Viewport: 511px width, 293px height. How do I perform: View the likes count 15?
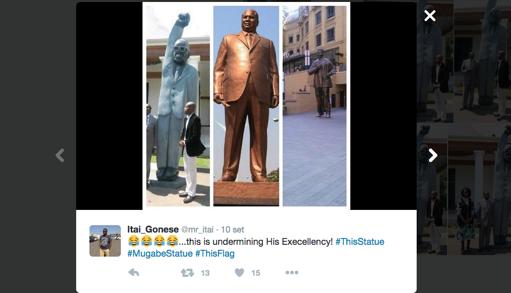[x=256, y=273]
